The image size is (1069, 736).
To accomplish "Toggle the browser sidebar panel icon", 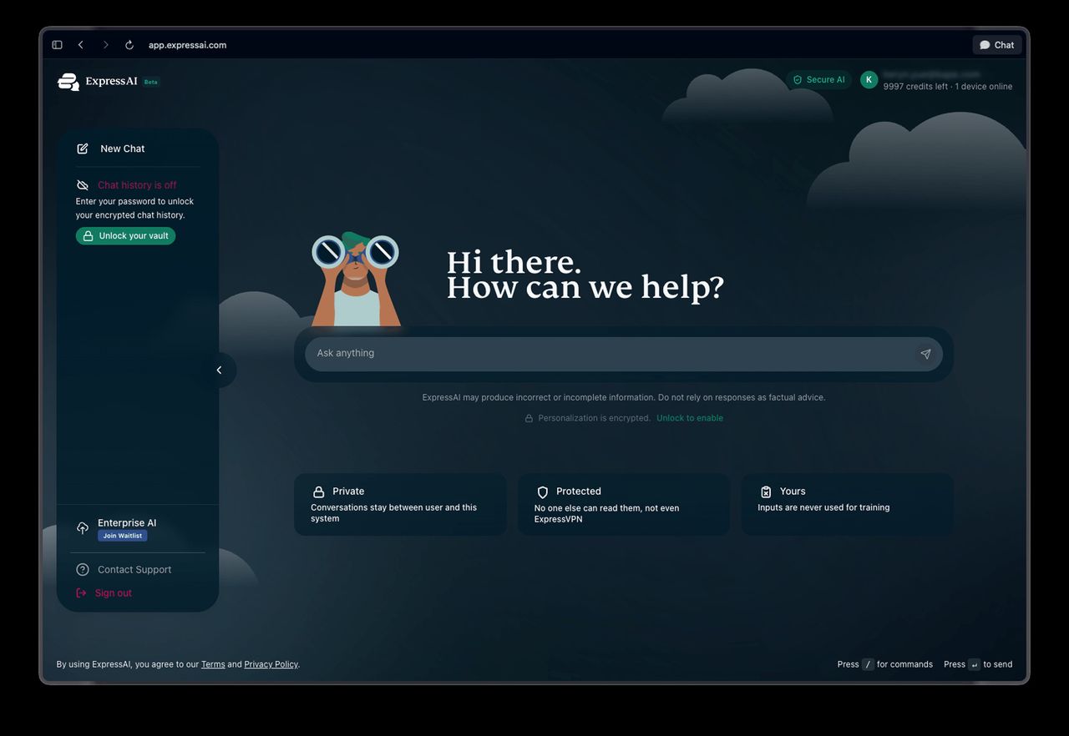I will coord(57,45).
